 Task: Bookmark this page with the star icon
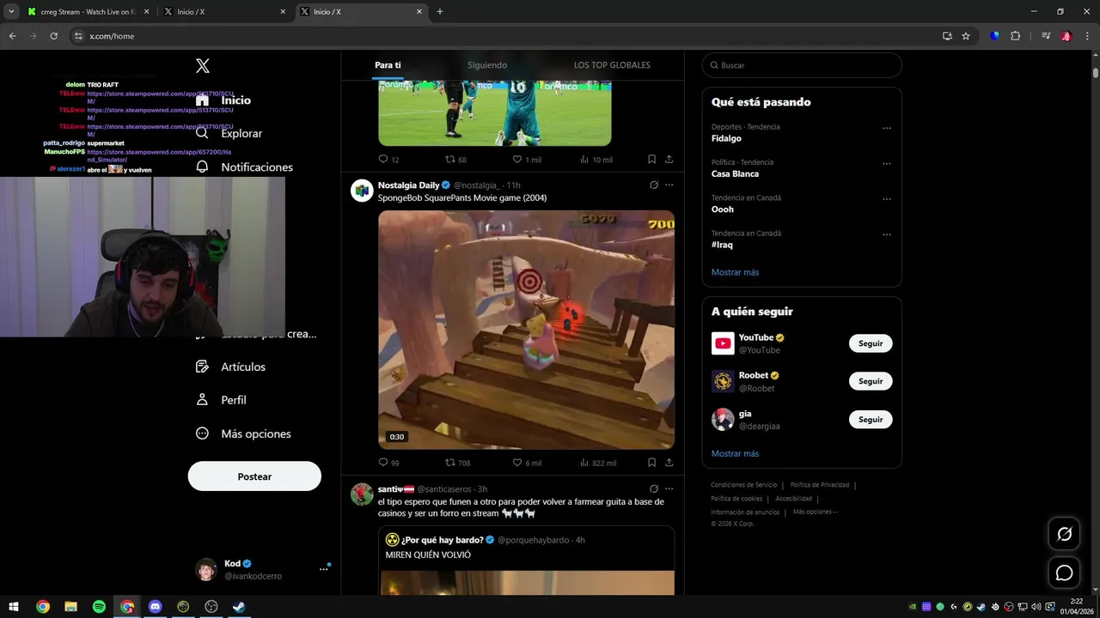pos(966,36)
